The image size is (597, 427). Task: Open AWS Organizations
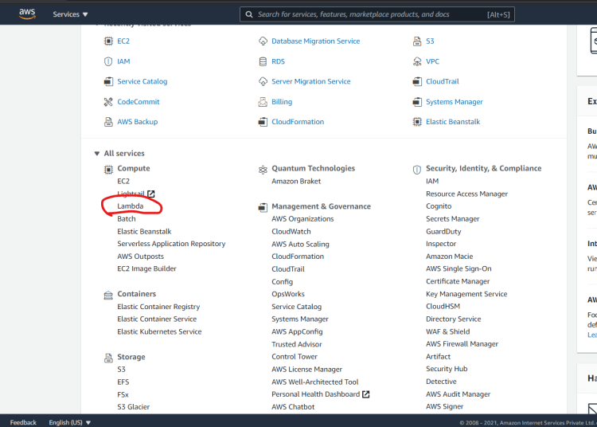pos(302,218)
